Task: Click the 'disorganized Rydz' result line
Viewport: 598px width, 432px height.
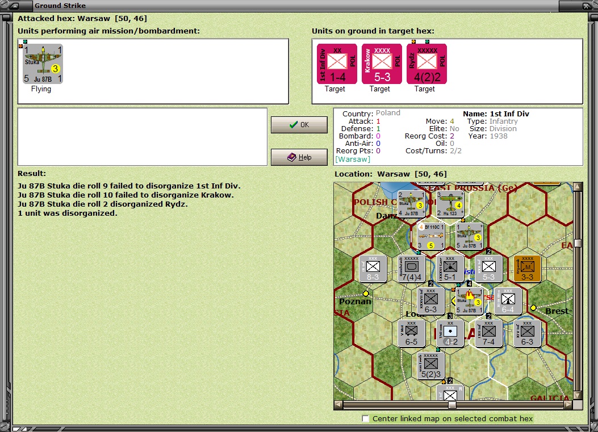Action: [x=103, y=204]
